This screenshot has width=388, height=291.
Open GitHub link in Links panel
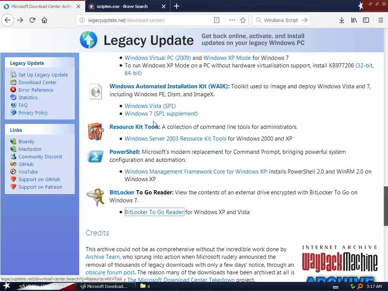pos(26,164)
